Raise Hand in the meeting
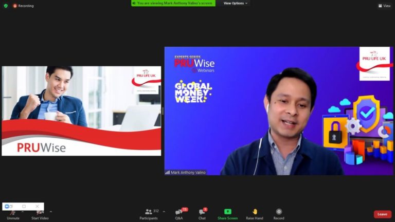Viewport: 395px width, 222px height. coord(255,214)
